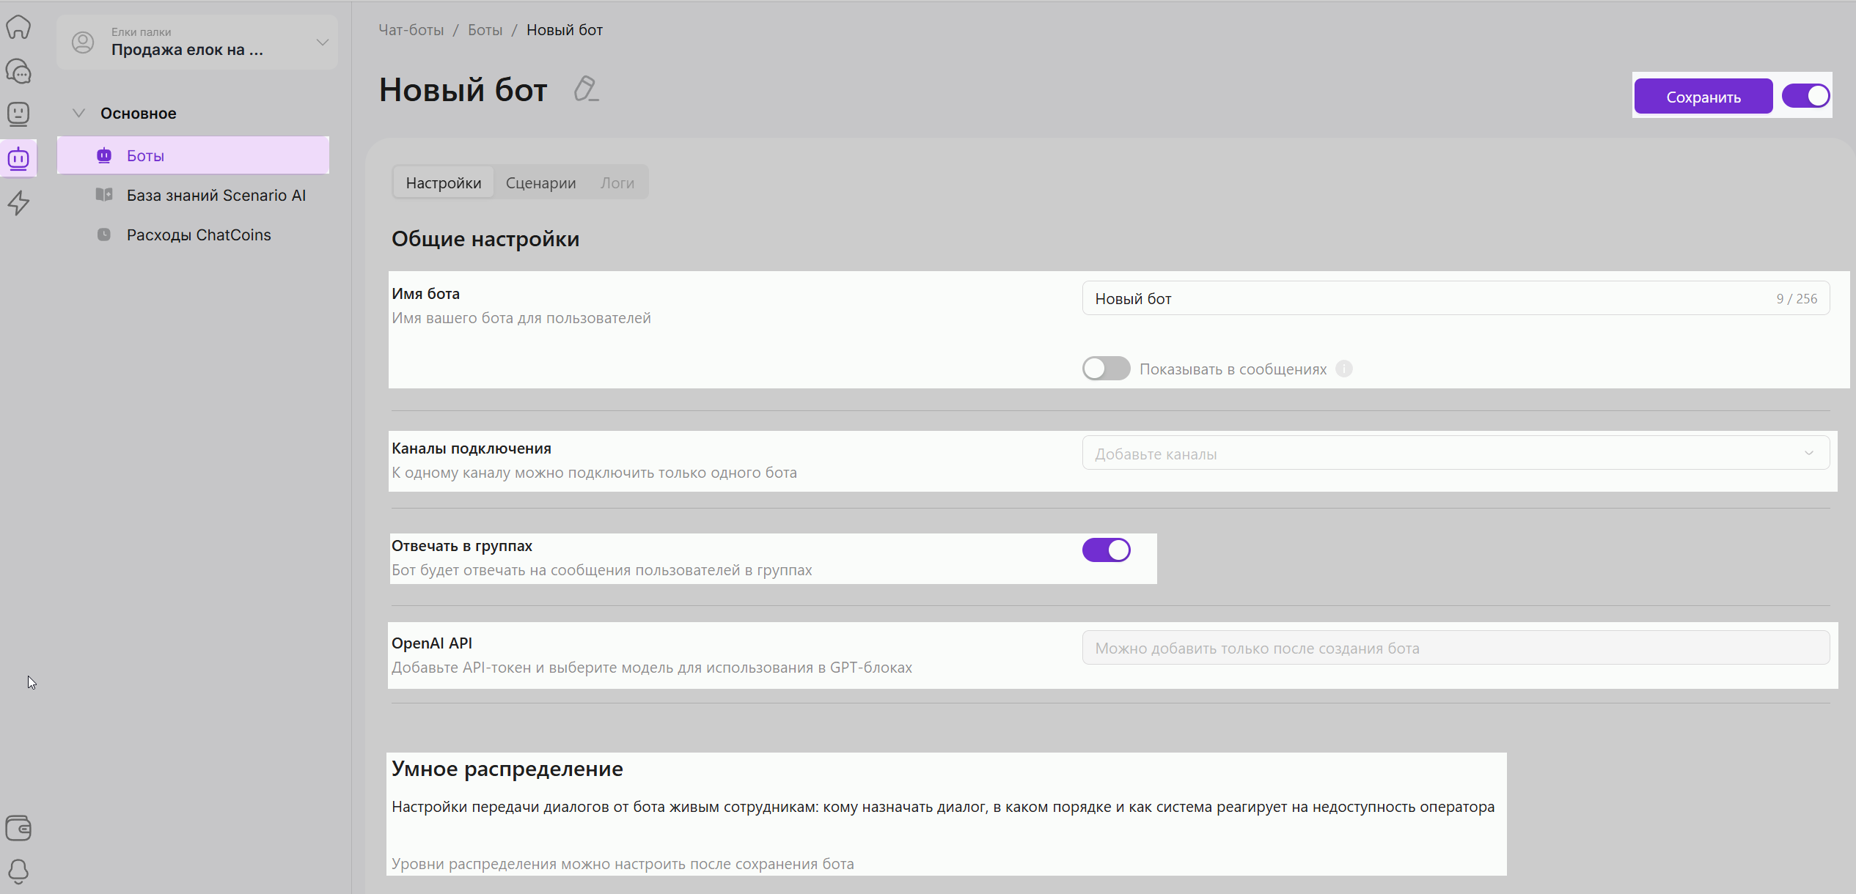Enable 'Показывать в сообщениях' toggle
Viewport: 1856px width, 894px height.
1106,369
